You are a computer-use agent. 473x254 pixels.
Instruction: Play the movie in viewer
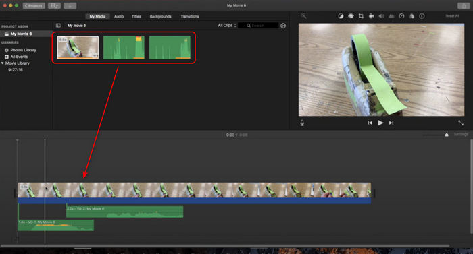click(380, 123)
